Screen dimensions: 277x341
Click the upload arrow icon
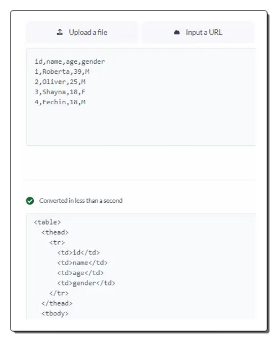click(60, 32)
